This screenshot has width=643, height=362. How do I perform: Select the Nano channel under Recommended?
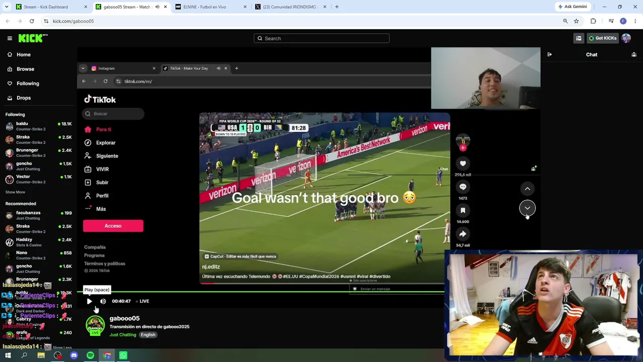coord(39,255)
